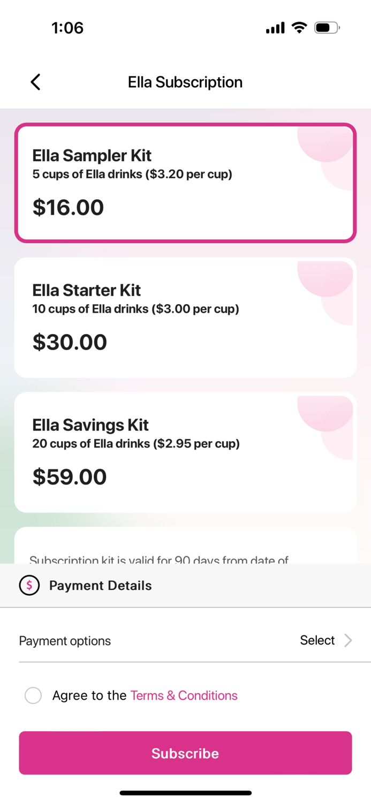Click the Wi-Fi icon in status bar
The width and height of the screenshot is (371, 803).
298,27
